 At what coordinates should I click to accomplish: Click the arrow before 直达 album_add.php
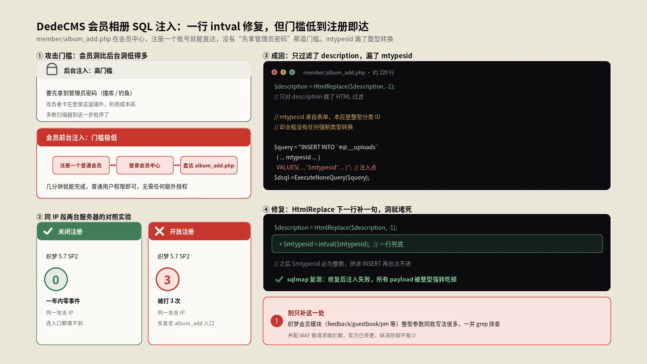point(177,165)
